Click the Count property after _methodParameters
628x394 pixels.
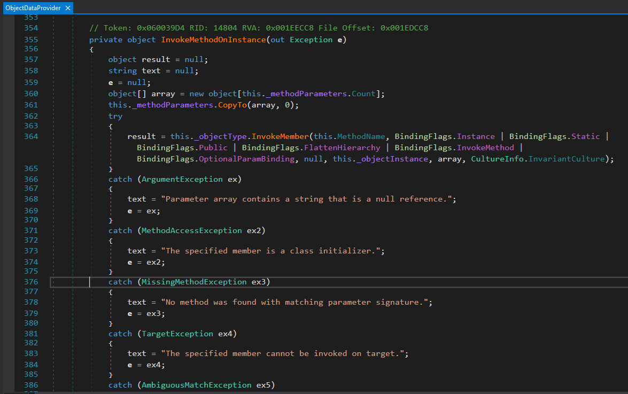click(363, 94)
